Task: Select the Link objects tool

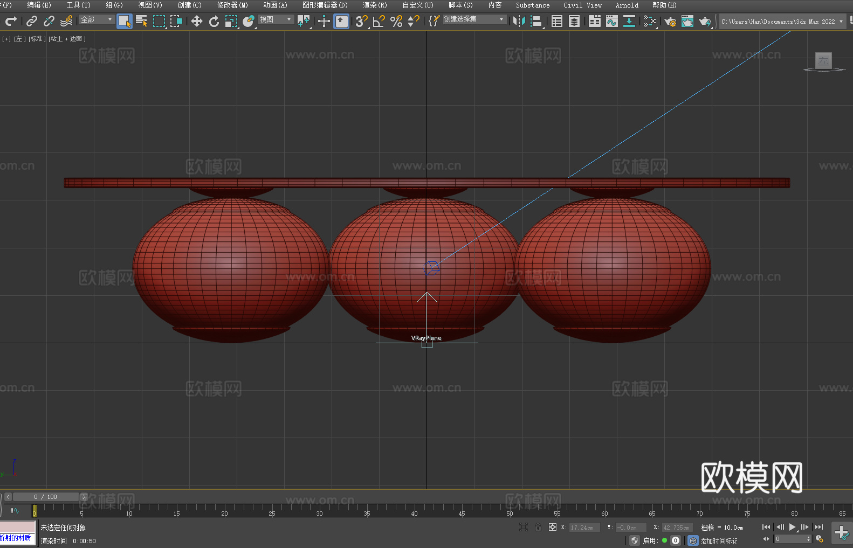Action: pyautogui.click(x=32, y=21)
